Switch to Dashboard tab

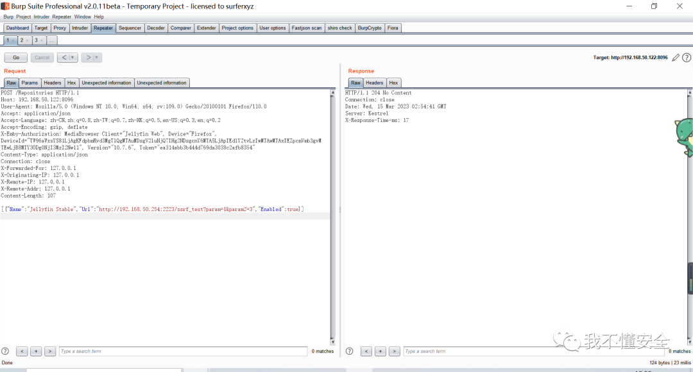tap(18, 28)
